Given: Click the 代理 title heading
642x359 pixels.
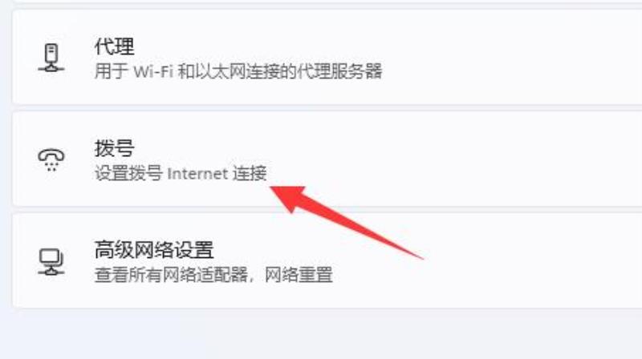Looking at the screenshot, I should click(x=114, y=46).
